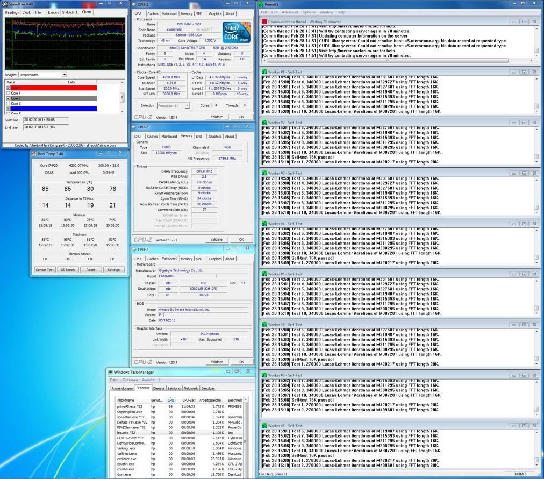544x479 pixels.
Task: Maximize the Worker #5 Self-Test child window
Action: (524, 274)
